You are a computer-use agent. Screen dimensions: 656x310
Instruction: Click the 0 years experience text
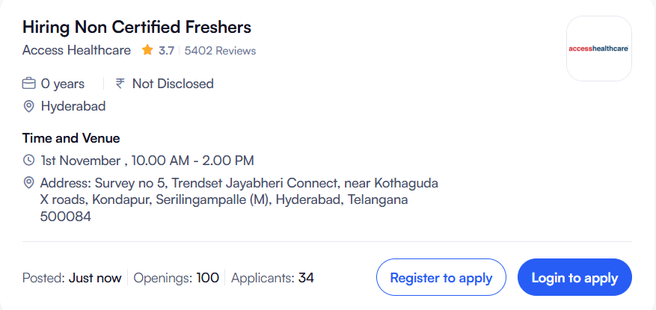(x=63, y=84)
